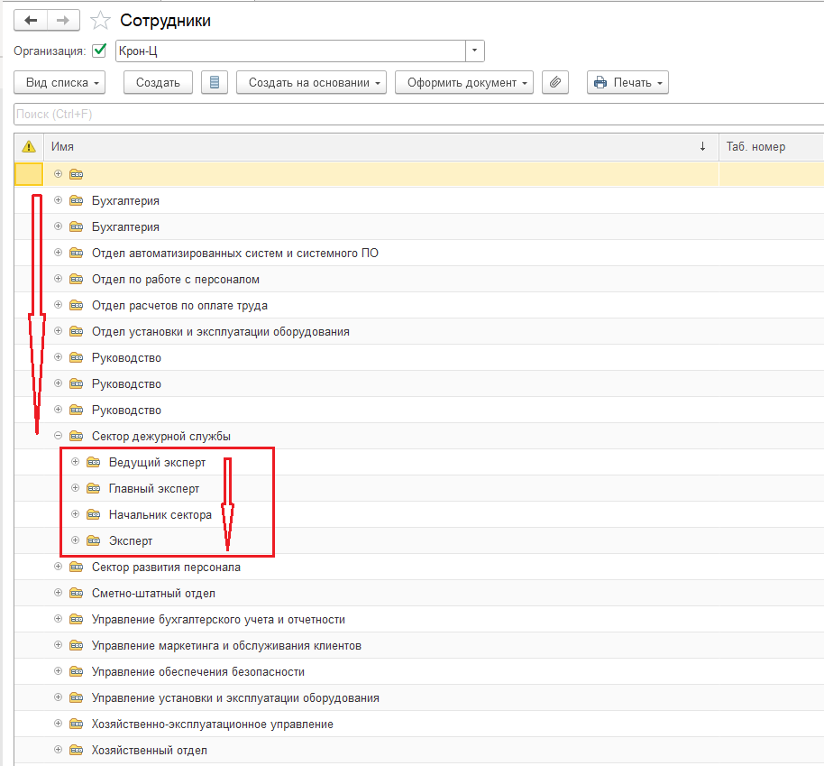Open the Создать на основании menu
Viewport: 824px width, 766px height.
tap(312, 83)
